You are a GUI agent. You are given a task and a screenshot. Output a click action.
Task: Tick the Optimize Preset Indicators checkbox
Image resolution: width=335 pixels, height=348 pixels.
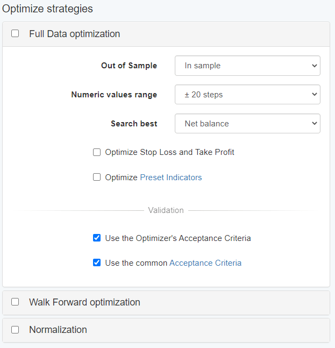click(x=97, y=177)
